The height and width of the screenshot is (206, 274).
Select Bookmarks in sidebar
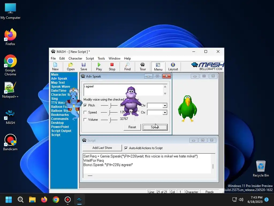[x=60, y=115]
